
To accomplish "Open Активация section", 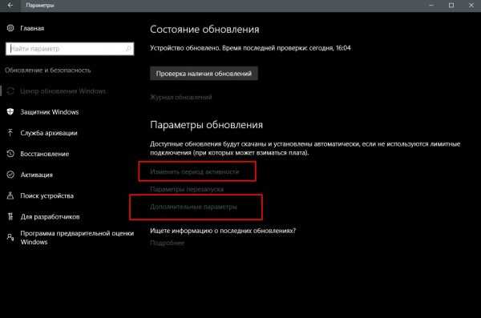I will coord(37,175).
